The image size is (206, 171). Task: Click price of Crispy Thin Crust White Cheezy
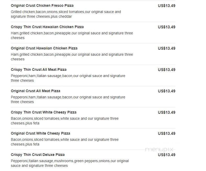pyautogui.click(x=167, y=112)
